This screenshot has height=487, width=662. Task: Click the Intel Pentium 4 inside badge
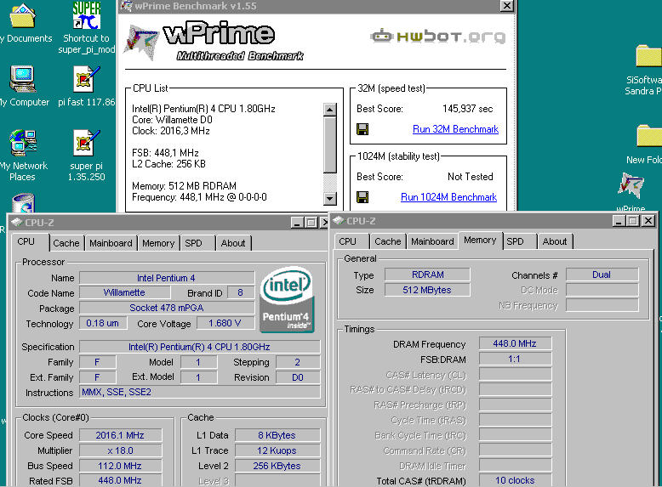tap(287, 299)
